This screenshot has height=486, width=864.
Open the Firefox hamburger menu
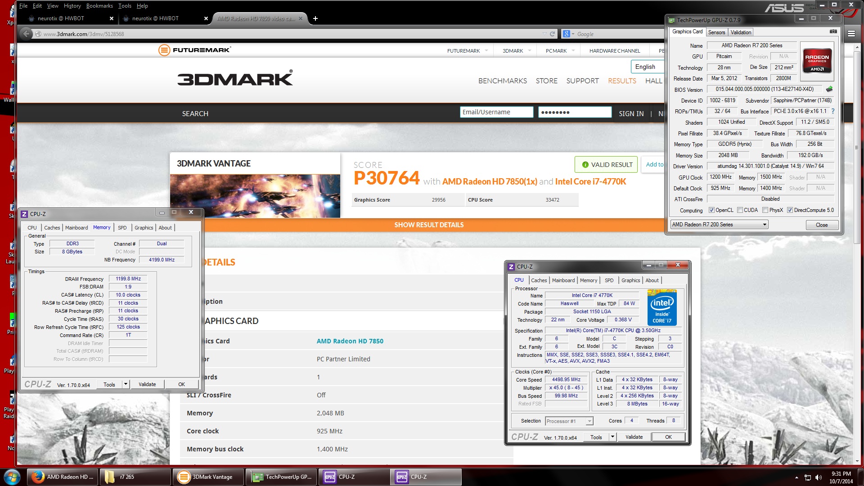[851, 33]
